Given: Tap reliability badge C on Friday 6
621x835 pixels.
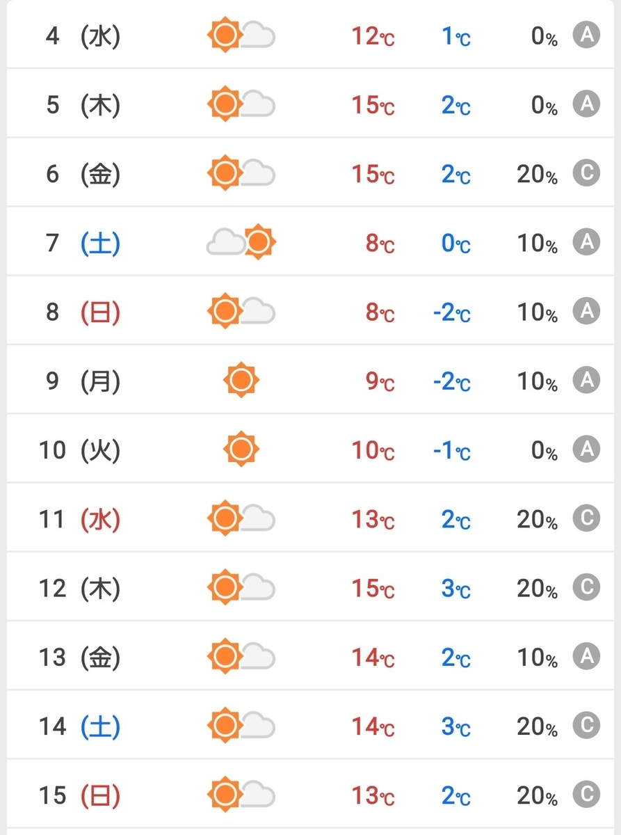Looking at the screenshot, I should (x=586, y=173).
